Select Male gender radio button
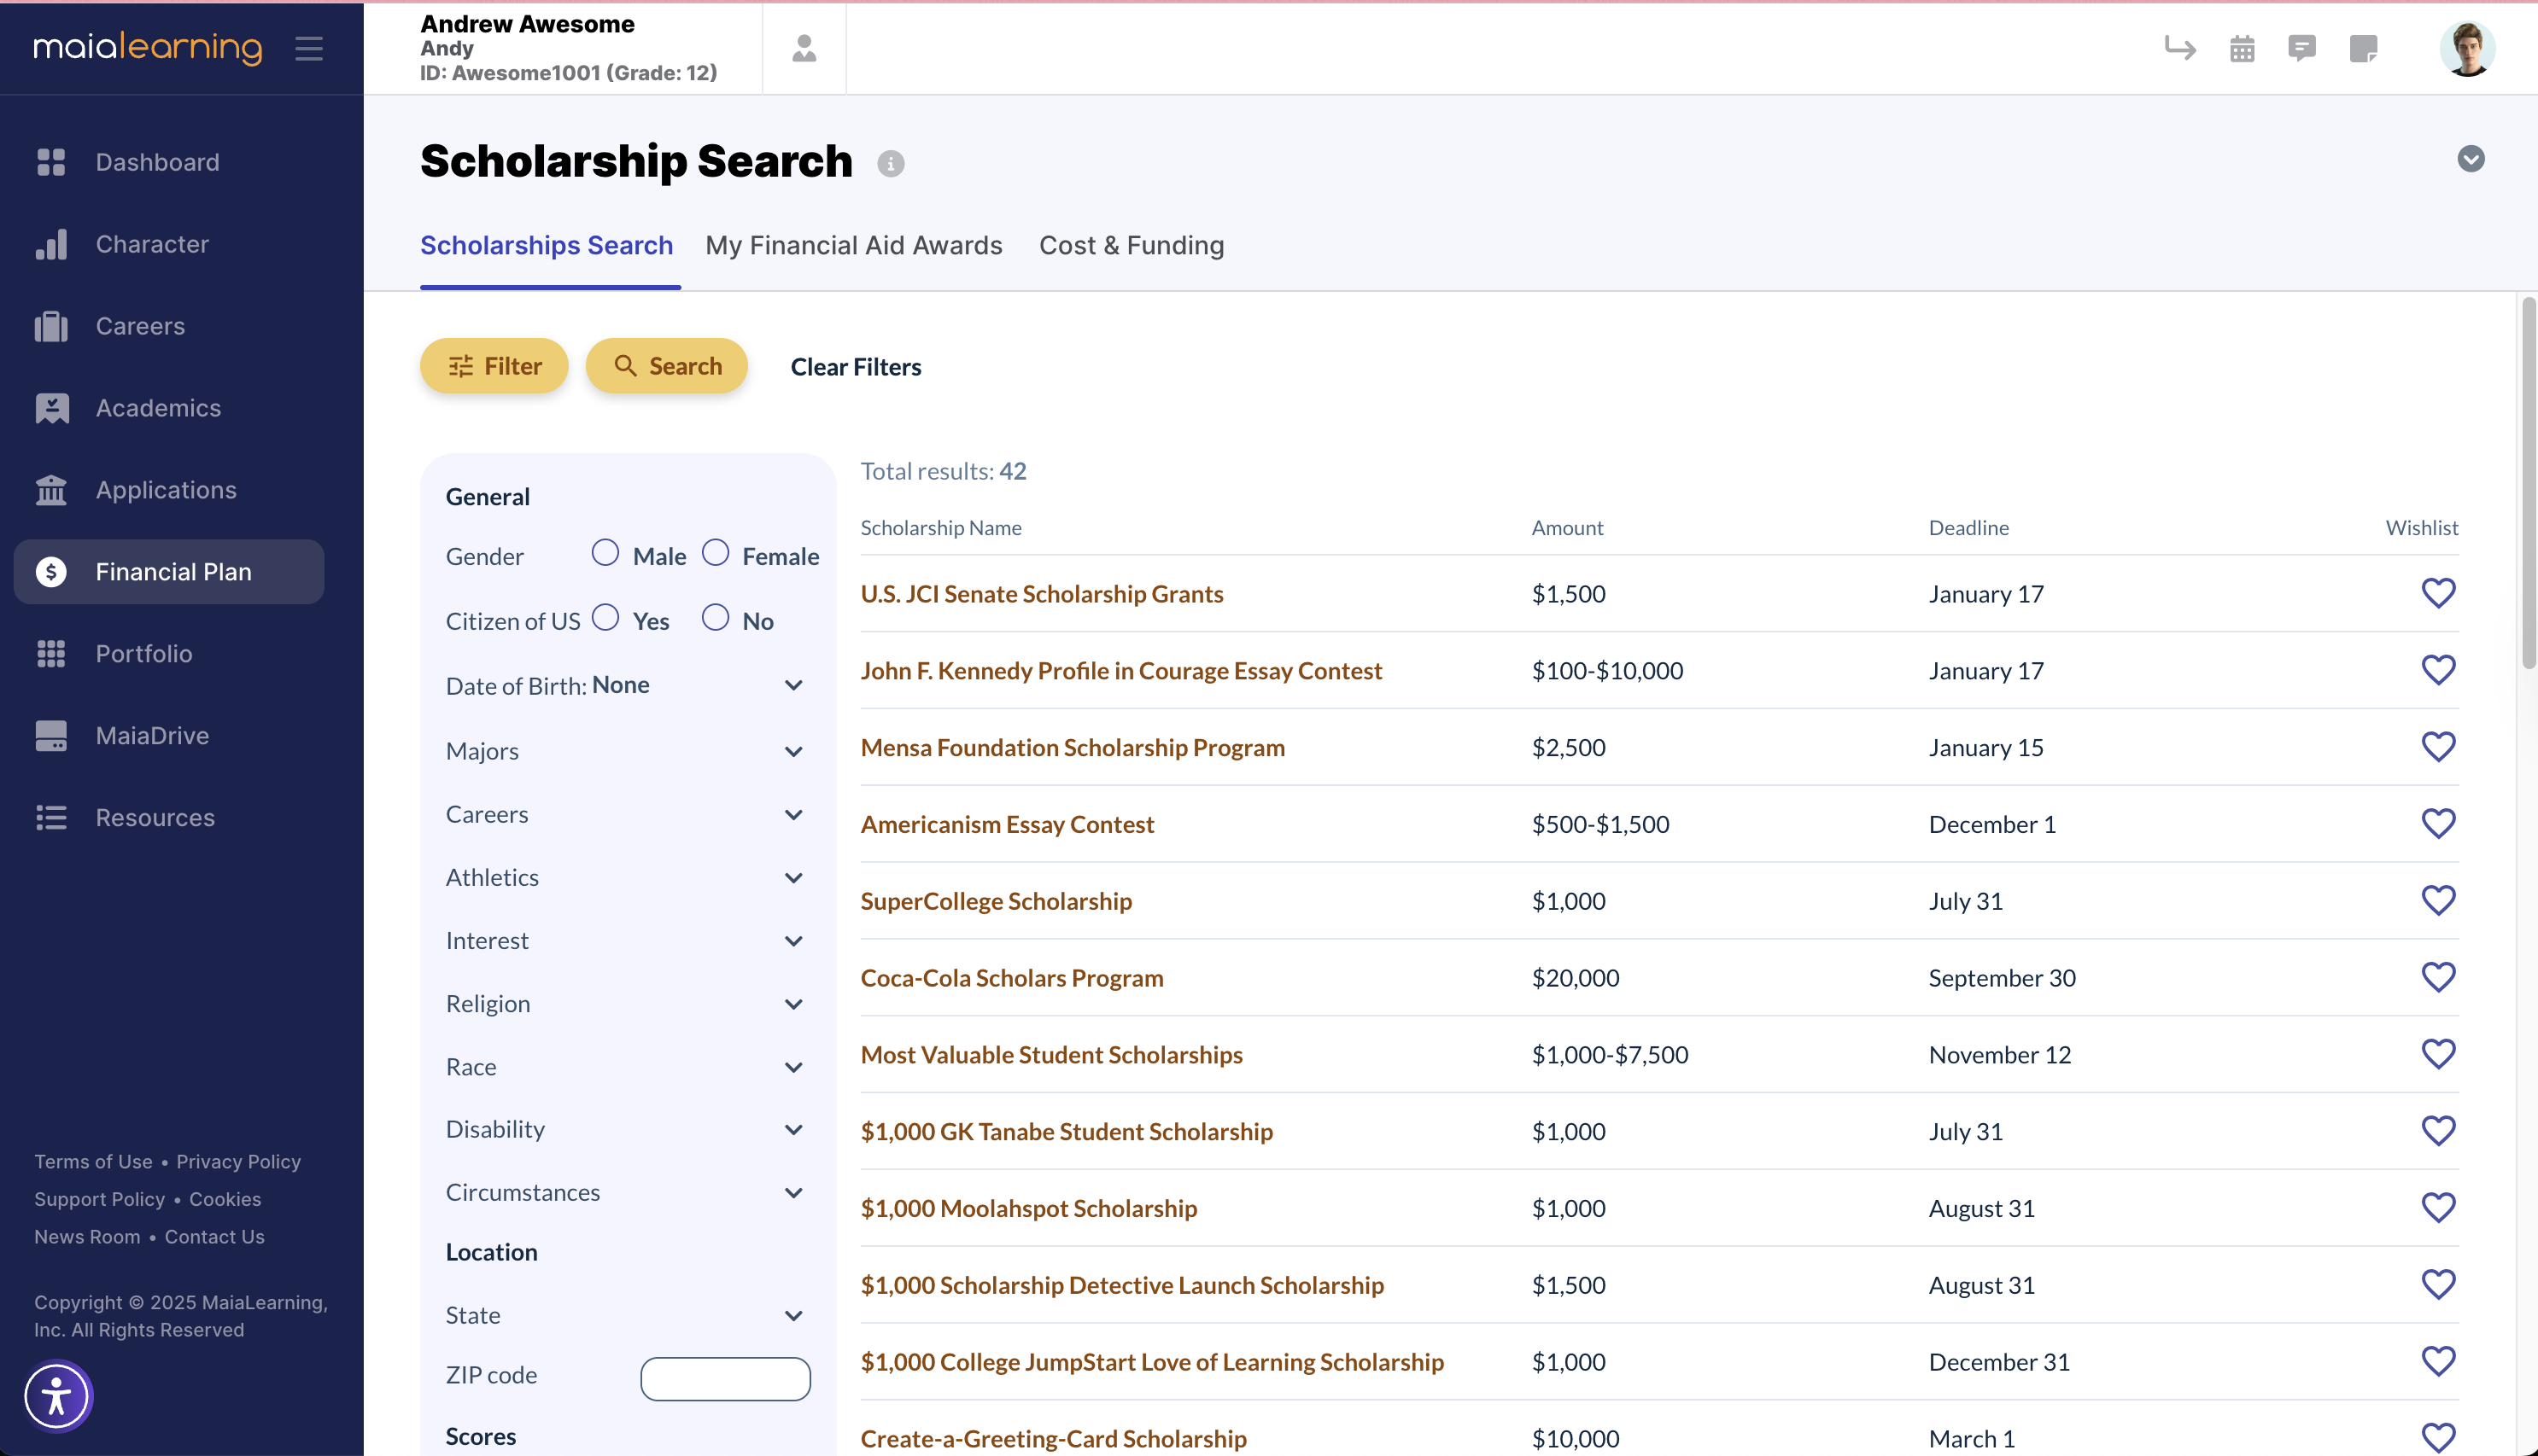This screenshot has width=2538, height=1456. tap(605, 553)
